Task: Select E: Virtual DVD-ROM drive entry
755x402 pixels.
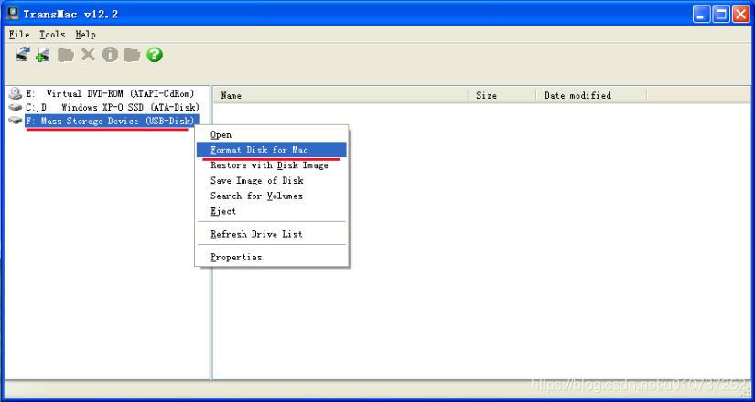Action: coord(110,94)
